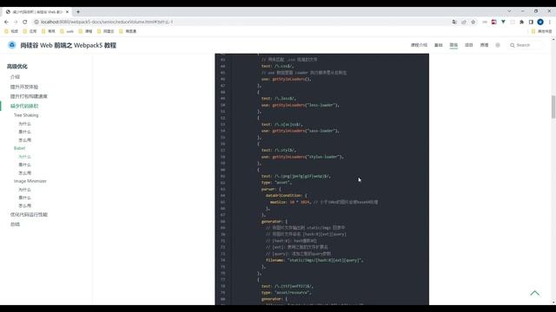Close the Webpack5 docs tab
This screenshot has width=556, height=312.
point(68,11)
